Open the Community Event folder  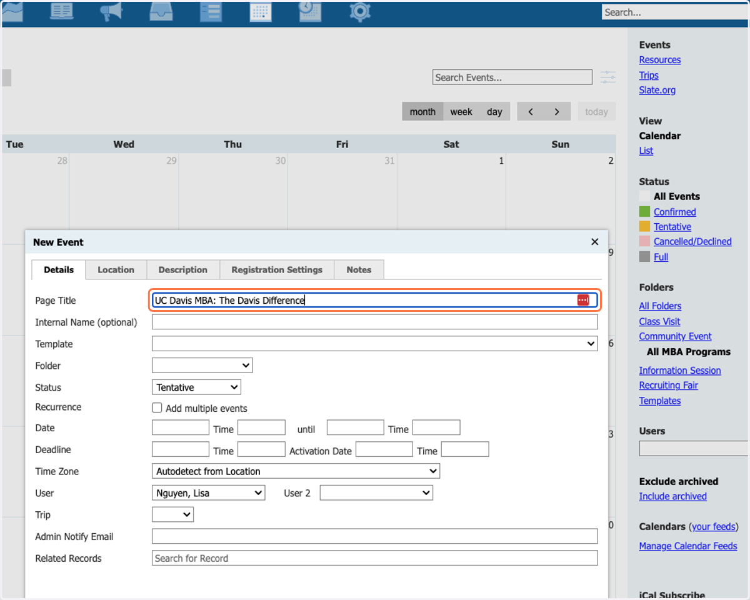coord(676,336)
